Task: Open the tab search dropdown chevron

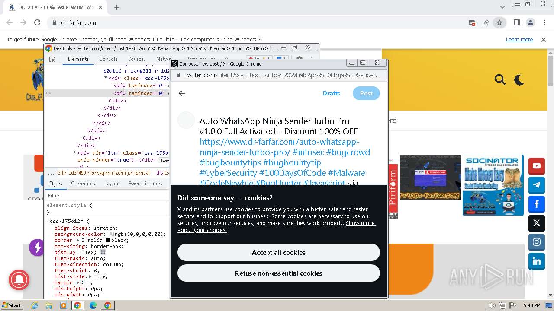Action: coord(502,7)
